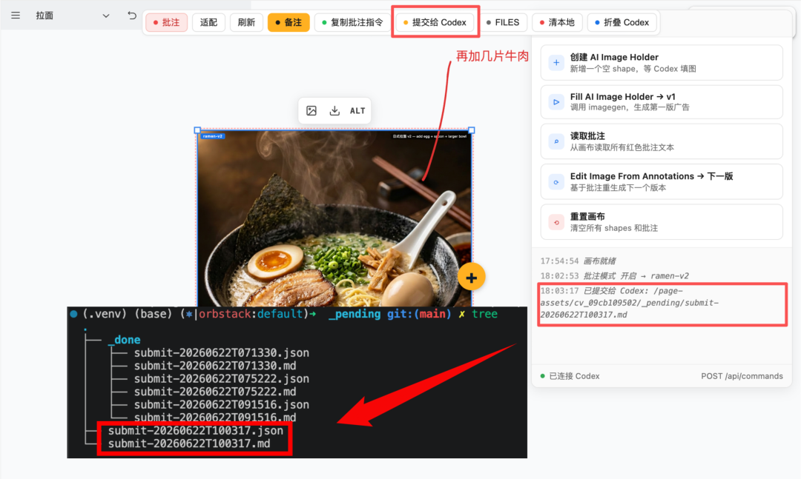The height and width of the screenshot is (479, 801).
Task: Click the image replace icon above the ramen
Action: click(311, 111)
